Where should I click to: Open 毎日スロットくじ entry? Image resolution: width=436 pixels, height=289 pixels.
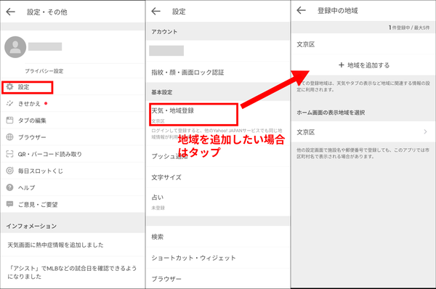[x=72, y=171]
